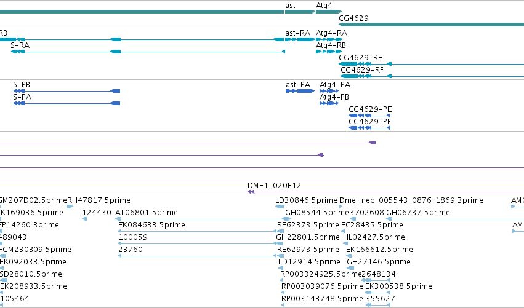Click transcript CG4629-RE label
The height and width of the screenshot is (308, 524).
361,58
